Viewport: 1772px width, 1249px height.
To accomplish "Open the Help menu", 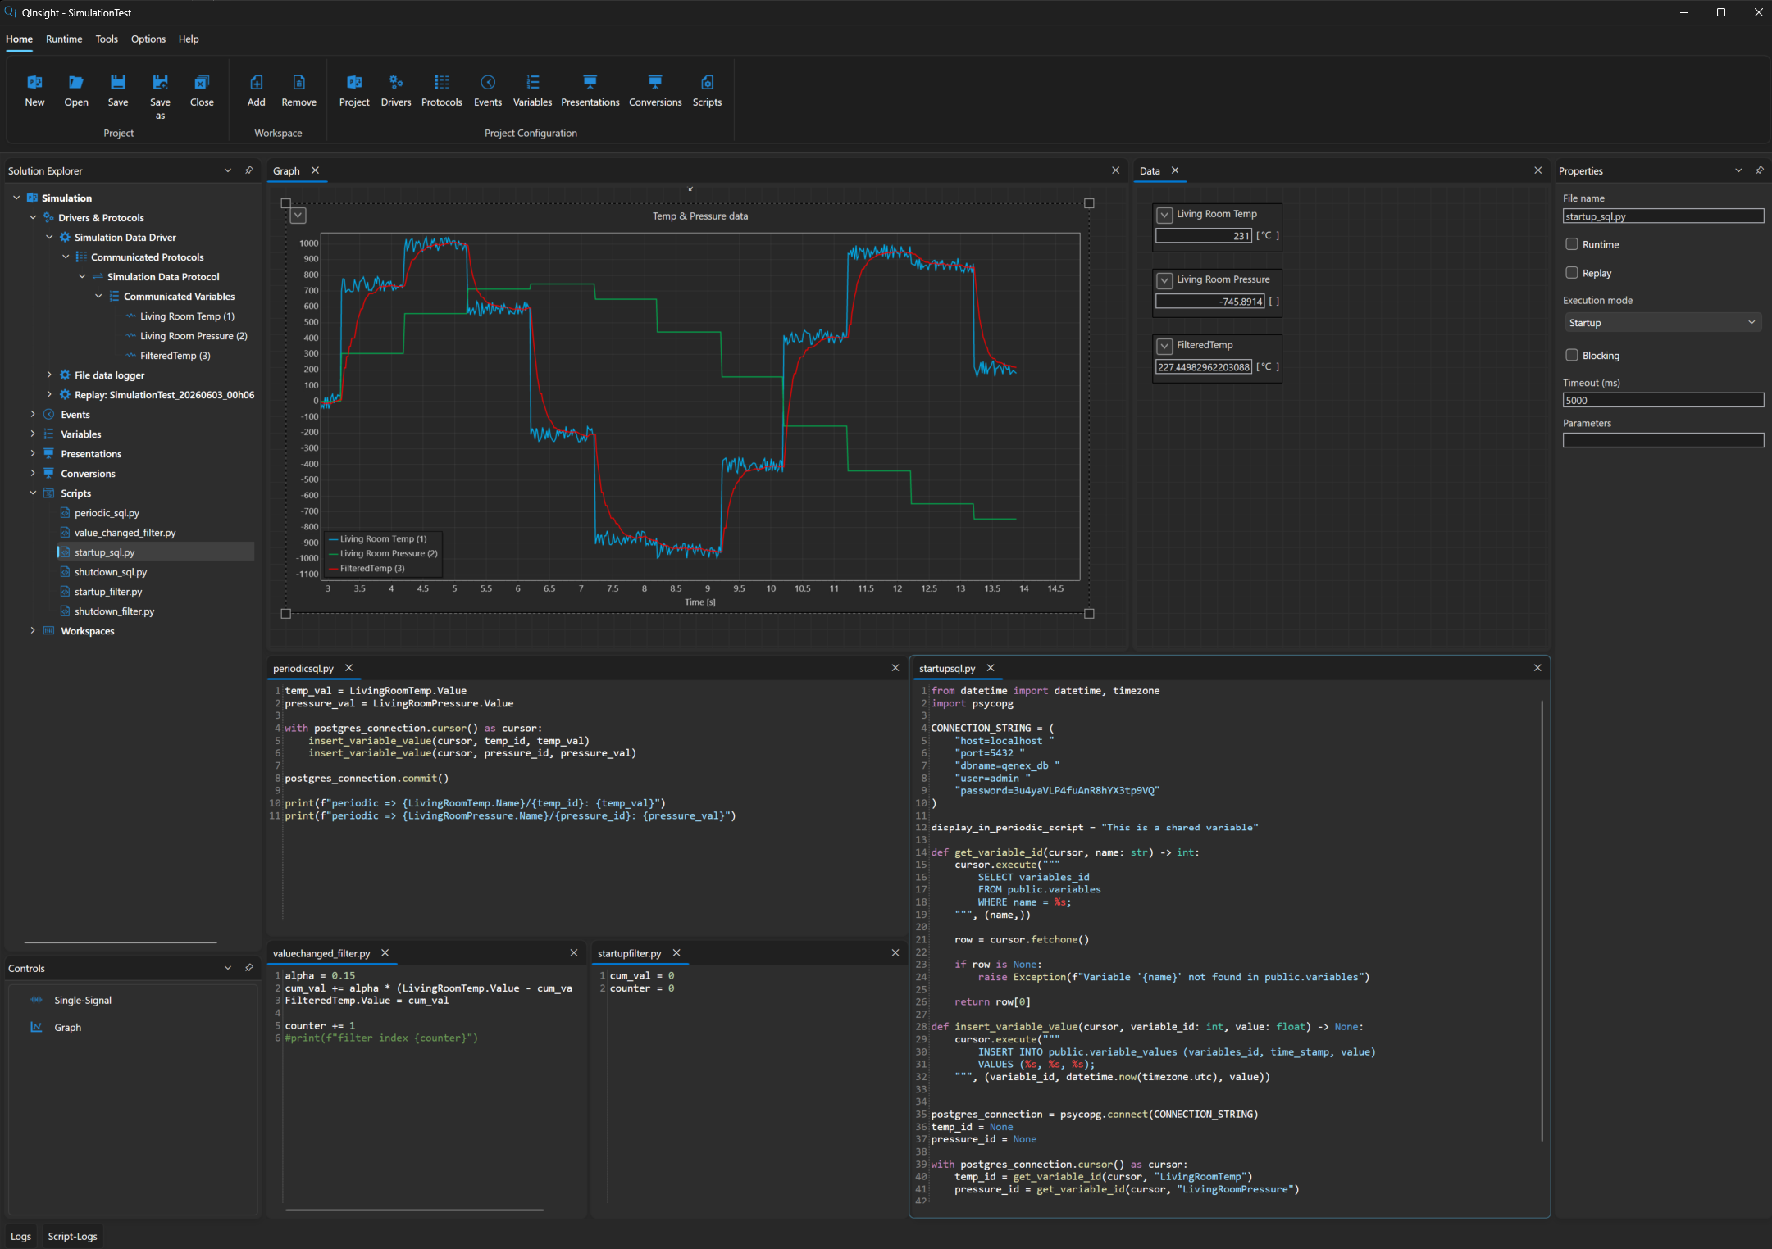I will click(x=189, y=39).
